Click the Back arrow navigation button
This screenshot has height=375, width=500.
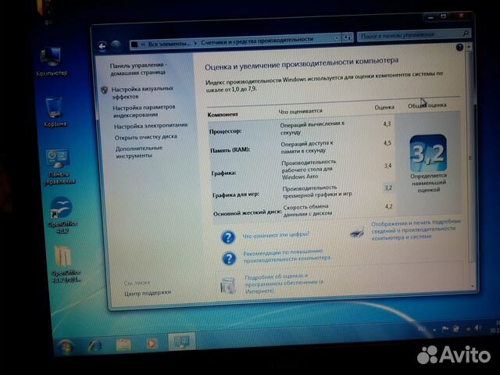coord(102,47)
